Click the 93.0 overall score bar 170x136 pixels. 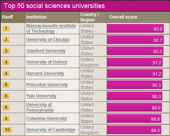coord(135,28)
